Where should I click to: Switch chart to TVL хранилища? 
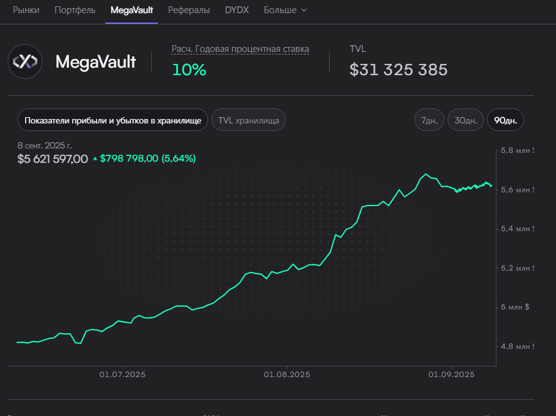click(248, 120)
